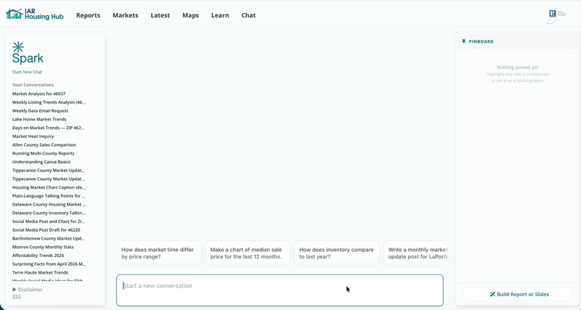This screenshot has width=581, height=310.
Task: Click the Spark asterisk logo
Action: click(x=18, y=47)
